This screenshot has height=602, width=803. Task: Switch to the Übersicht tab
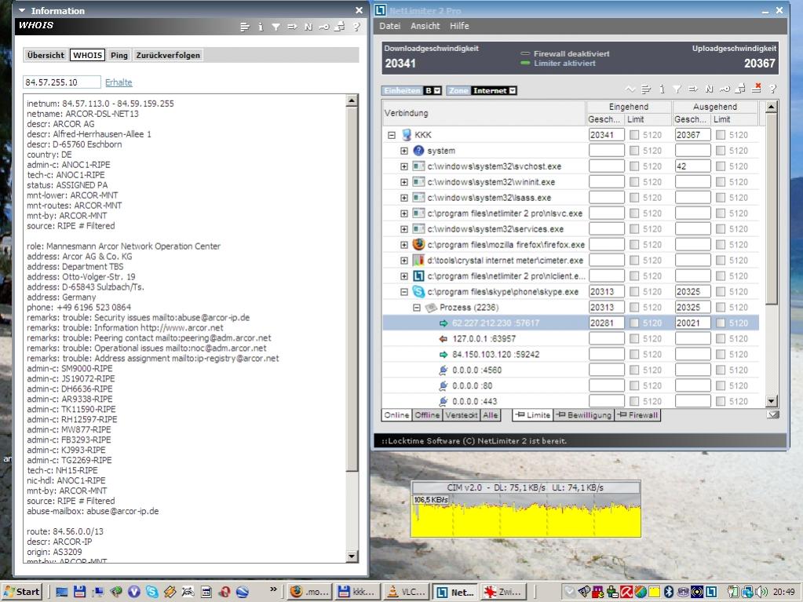click(46, 55)
